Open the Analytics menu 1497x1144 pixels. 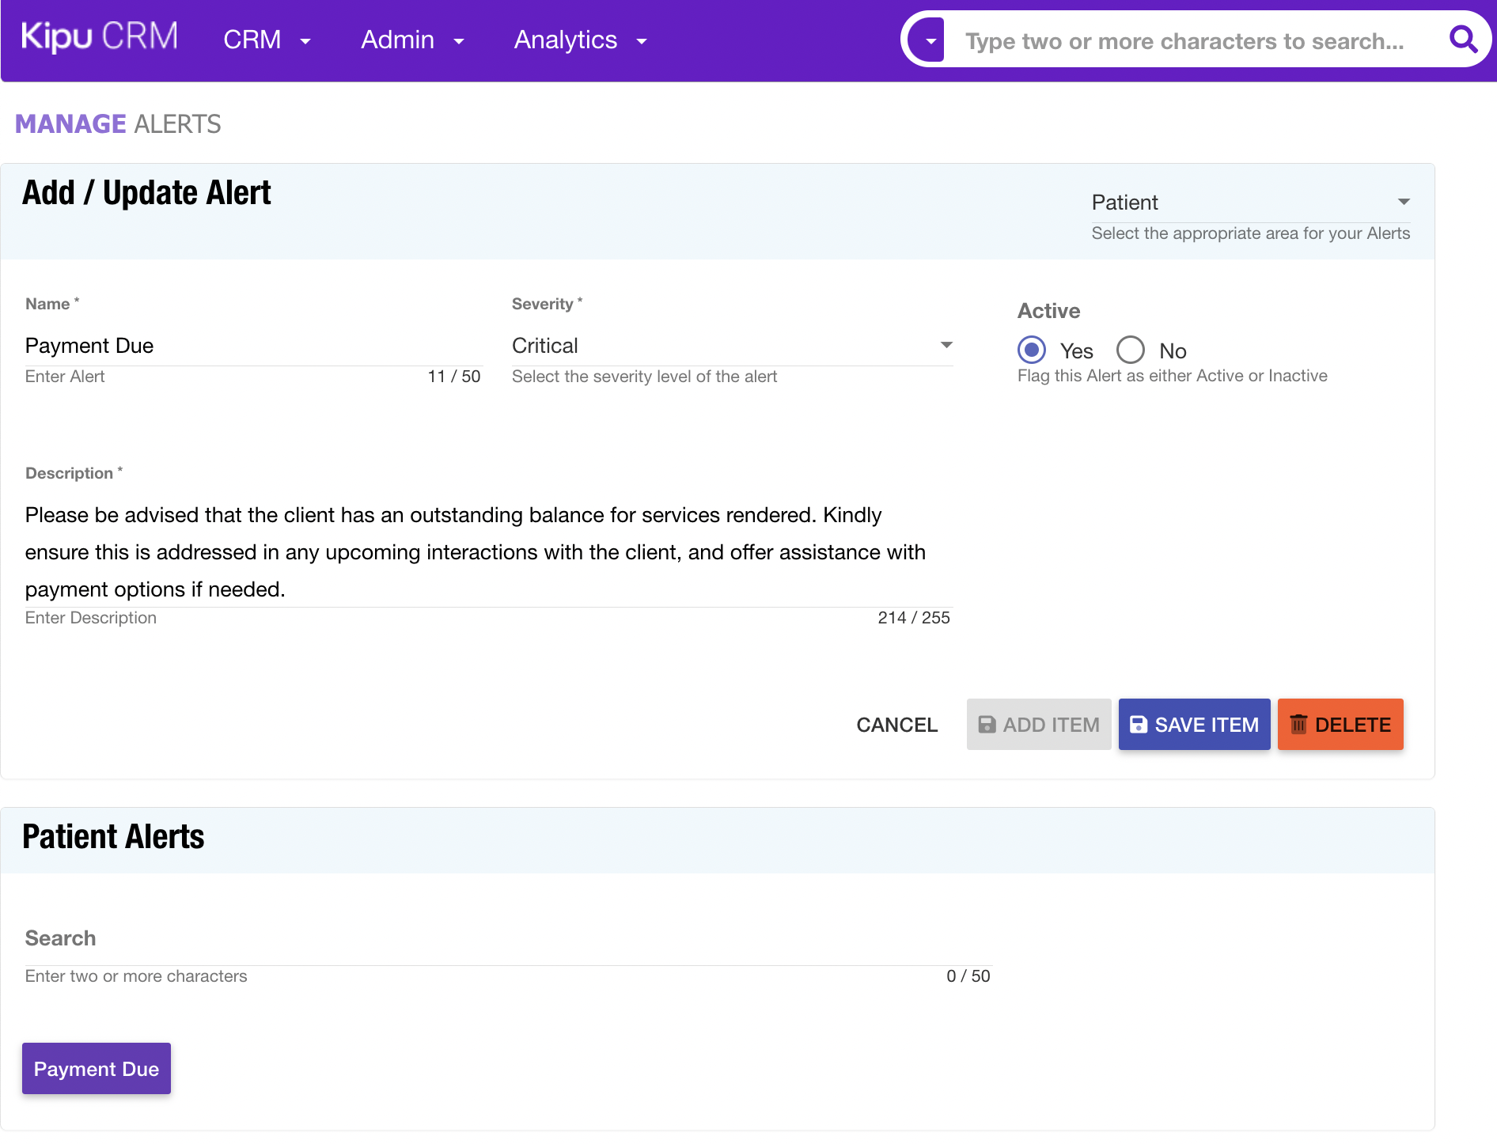click(x=580, y=40)
